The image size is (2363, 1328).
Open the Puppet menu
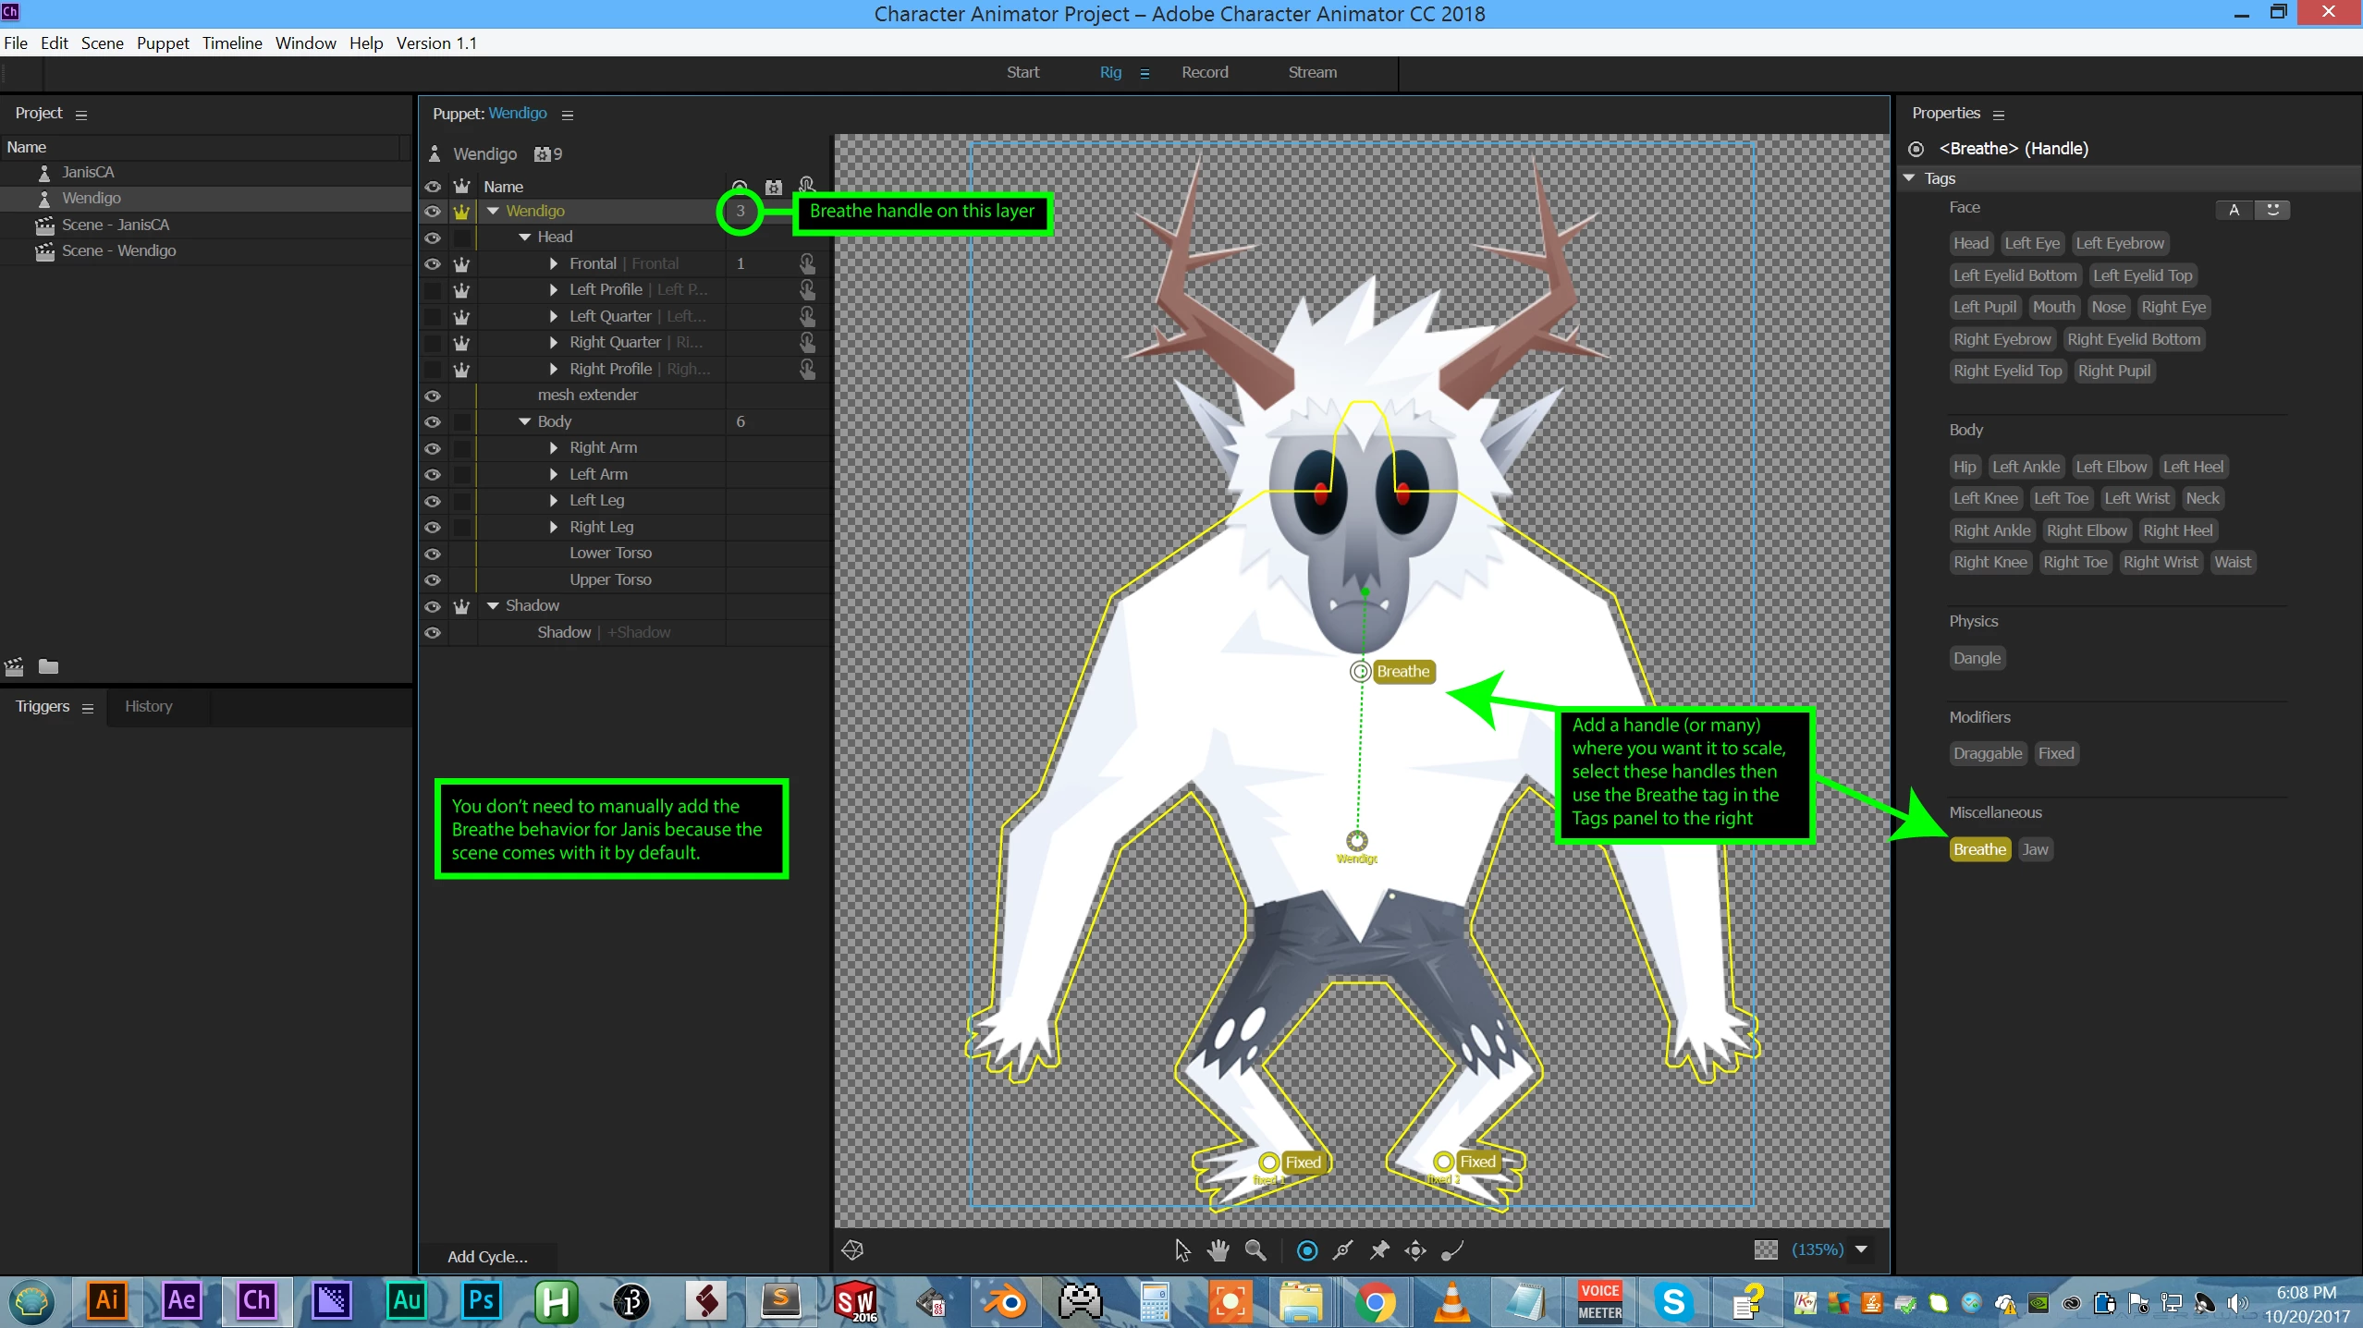pos(163,43)
